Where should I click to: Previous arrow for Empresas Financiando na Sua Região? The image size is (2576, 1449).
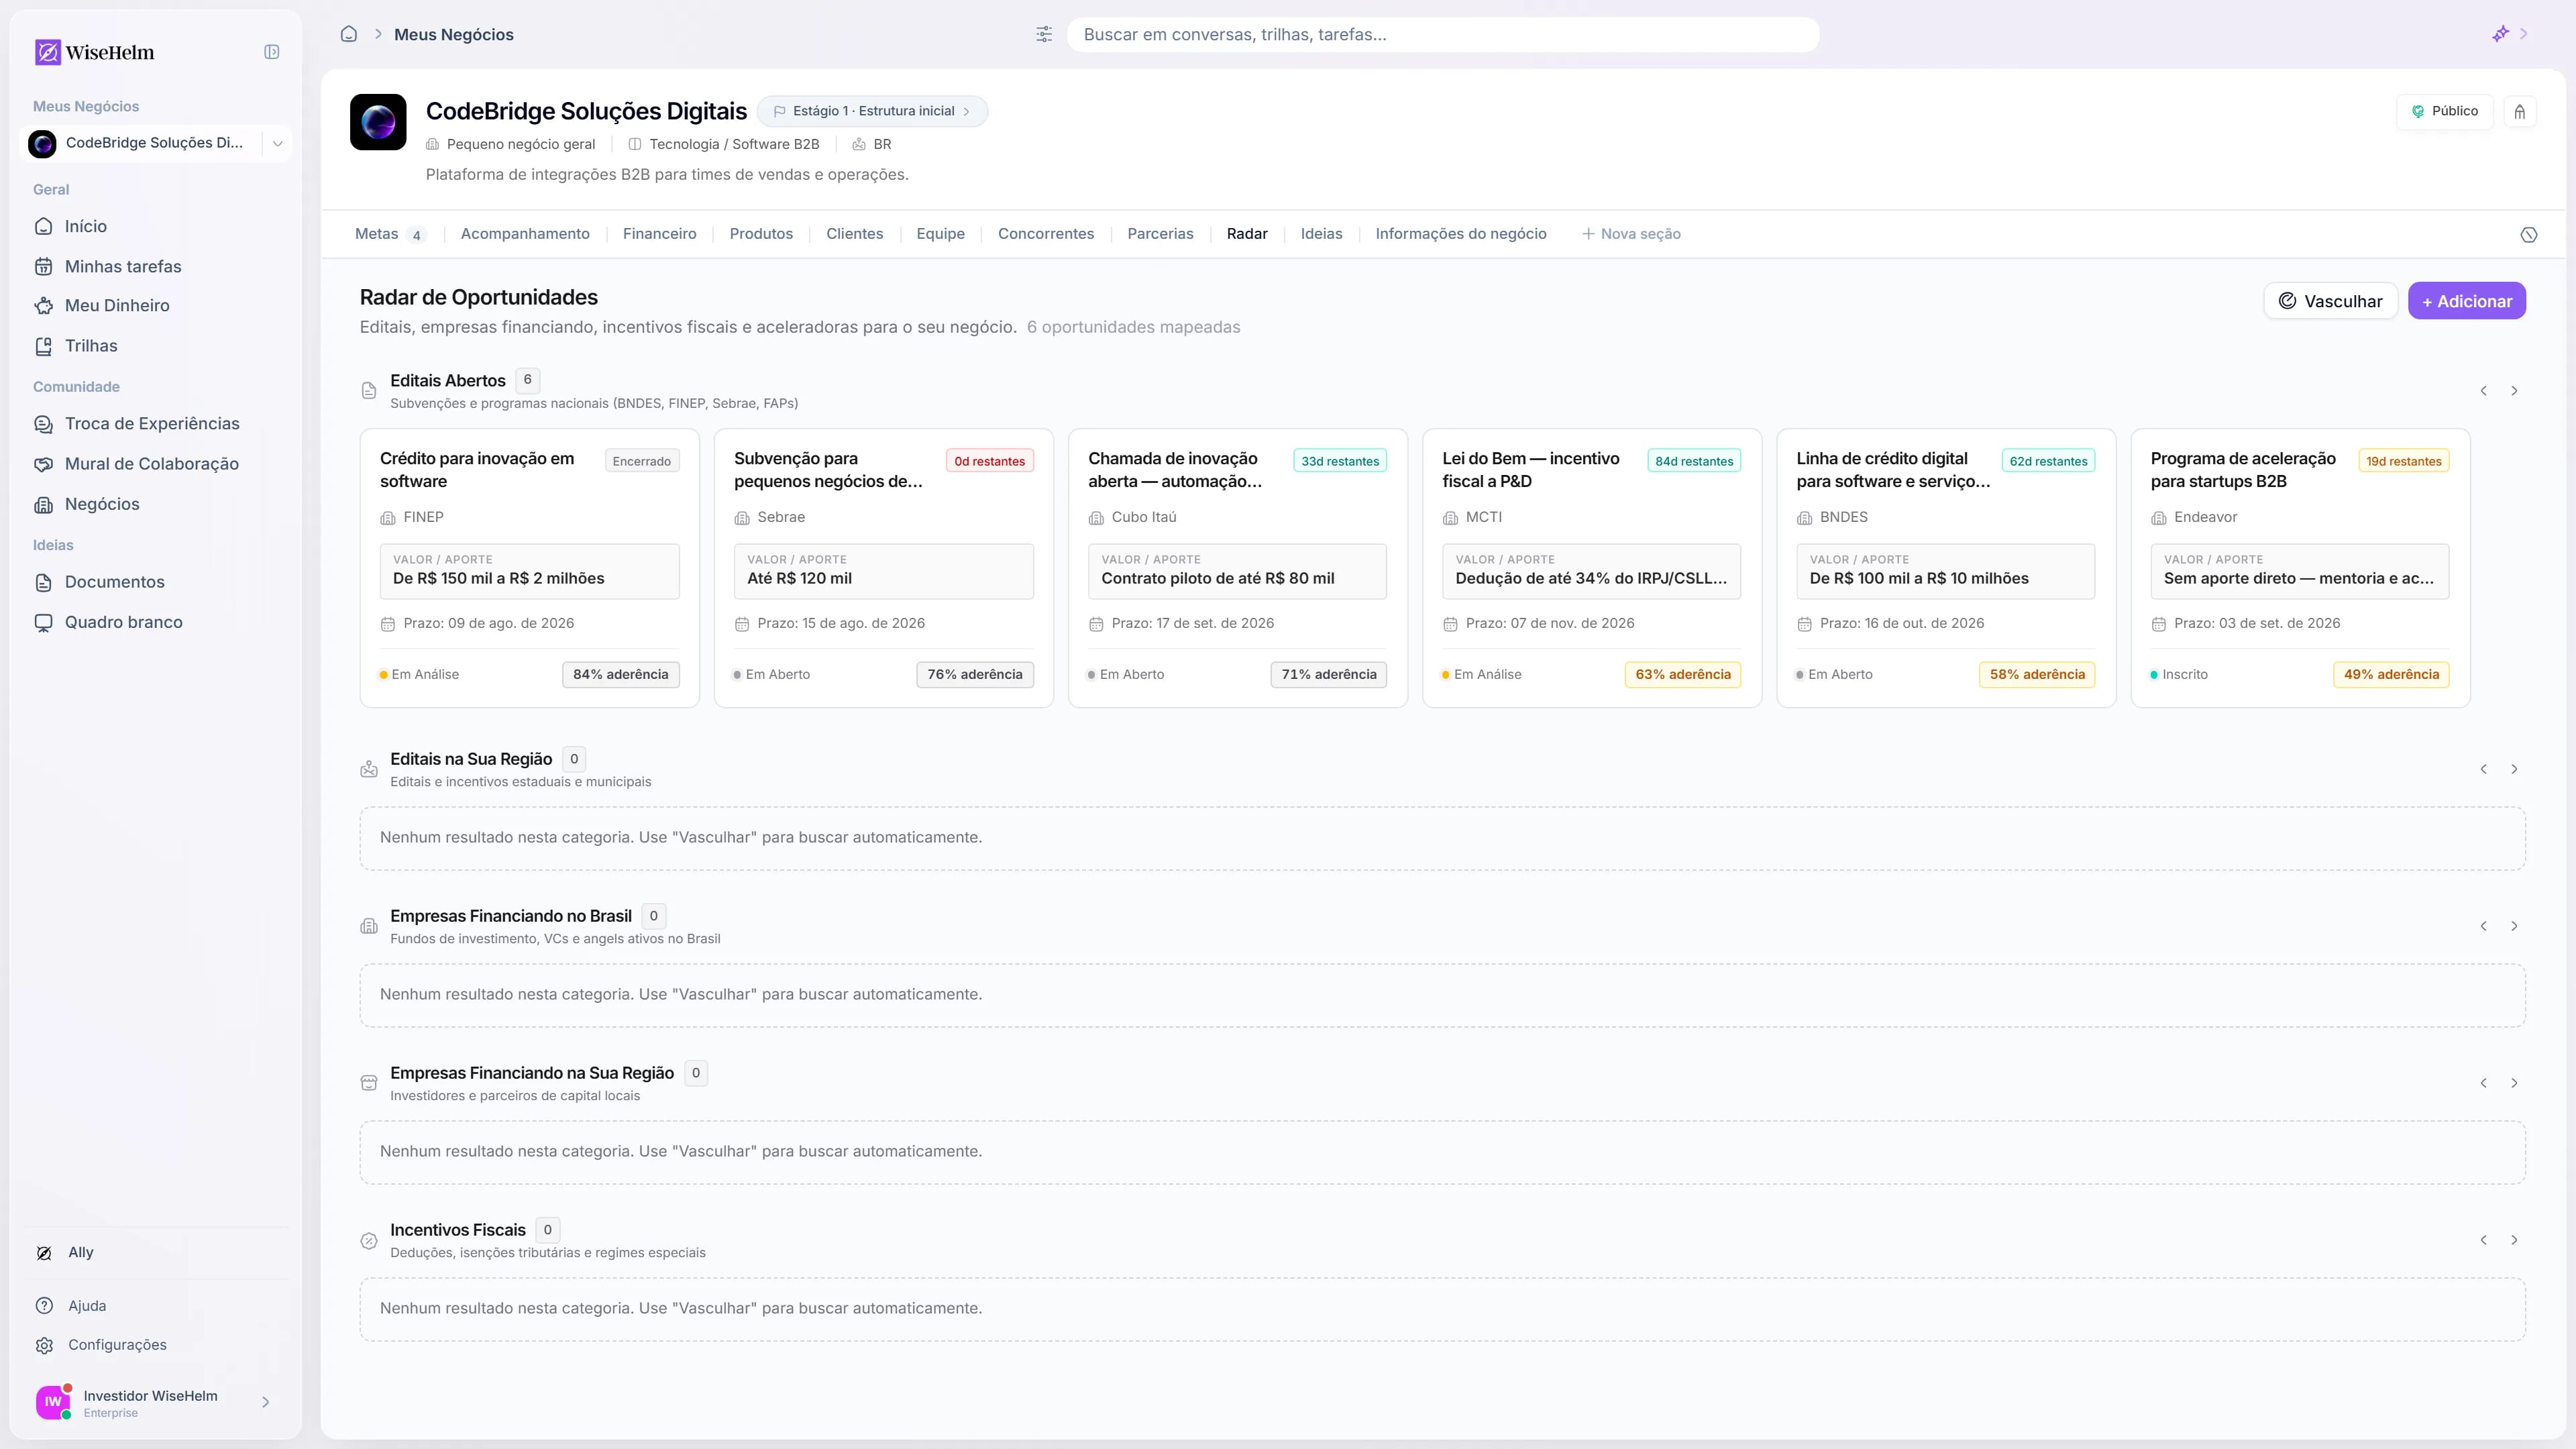coord(2484,1083)
